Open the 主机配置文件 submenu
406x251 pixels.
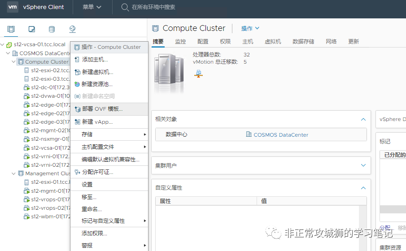tap(109, 147)
